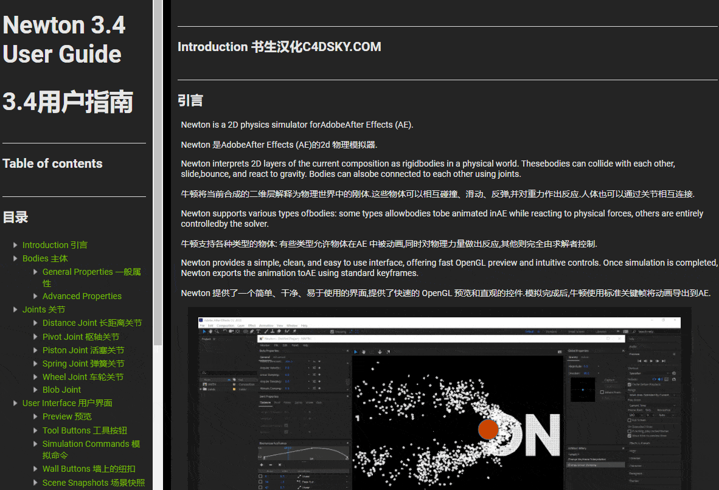Open the Blob Joint link
719x490 pixels.
click(61, 390)
